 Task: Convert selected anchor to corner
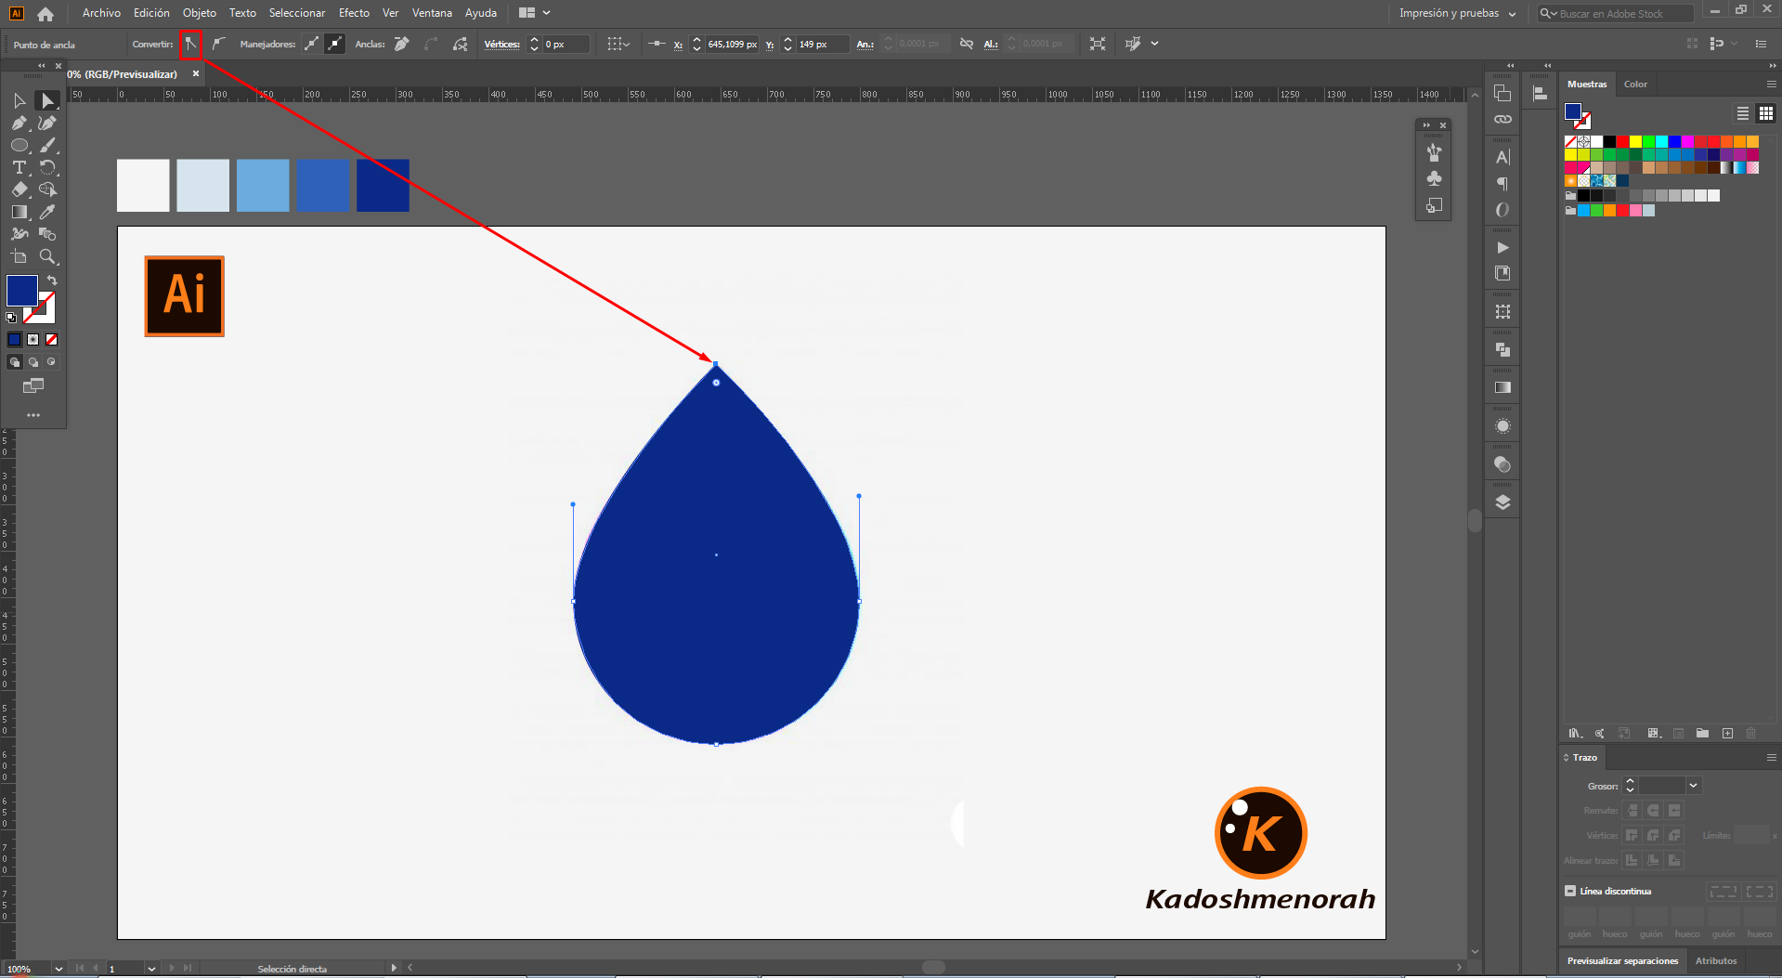coord(190,44)
